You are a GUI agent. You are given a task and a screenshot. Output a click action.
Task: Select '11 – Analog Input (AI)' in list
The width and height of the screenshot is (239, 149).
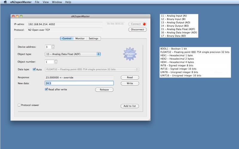[x=174, y=16]
